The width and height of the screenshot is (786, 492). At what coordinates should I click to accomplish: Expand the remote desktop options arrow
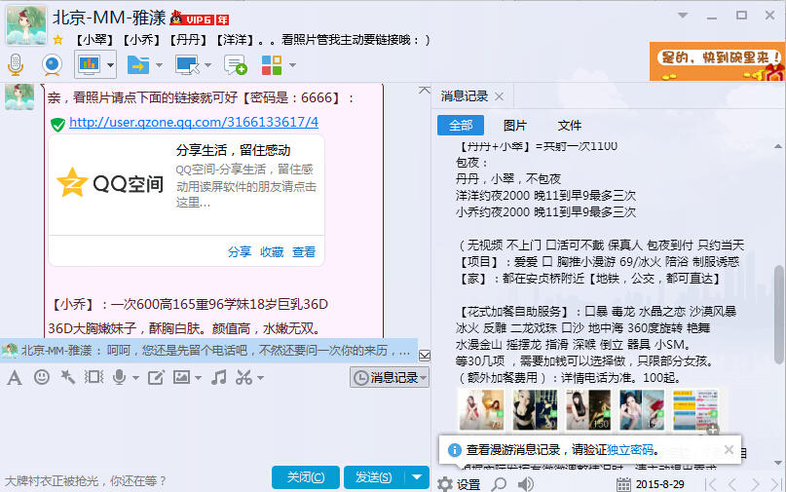click(x=207, y=65)
